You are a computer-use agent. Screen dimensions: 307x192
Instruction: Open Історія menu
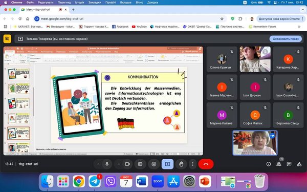point(79,3)
